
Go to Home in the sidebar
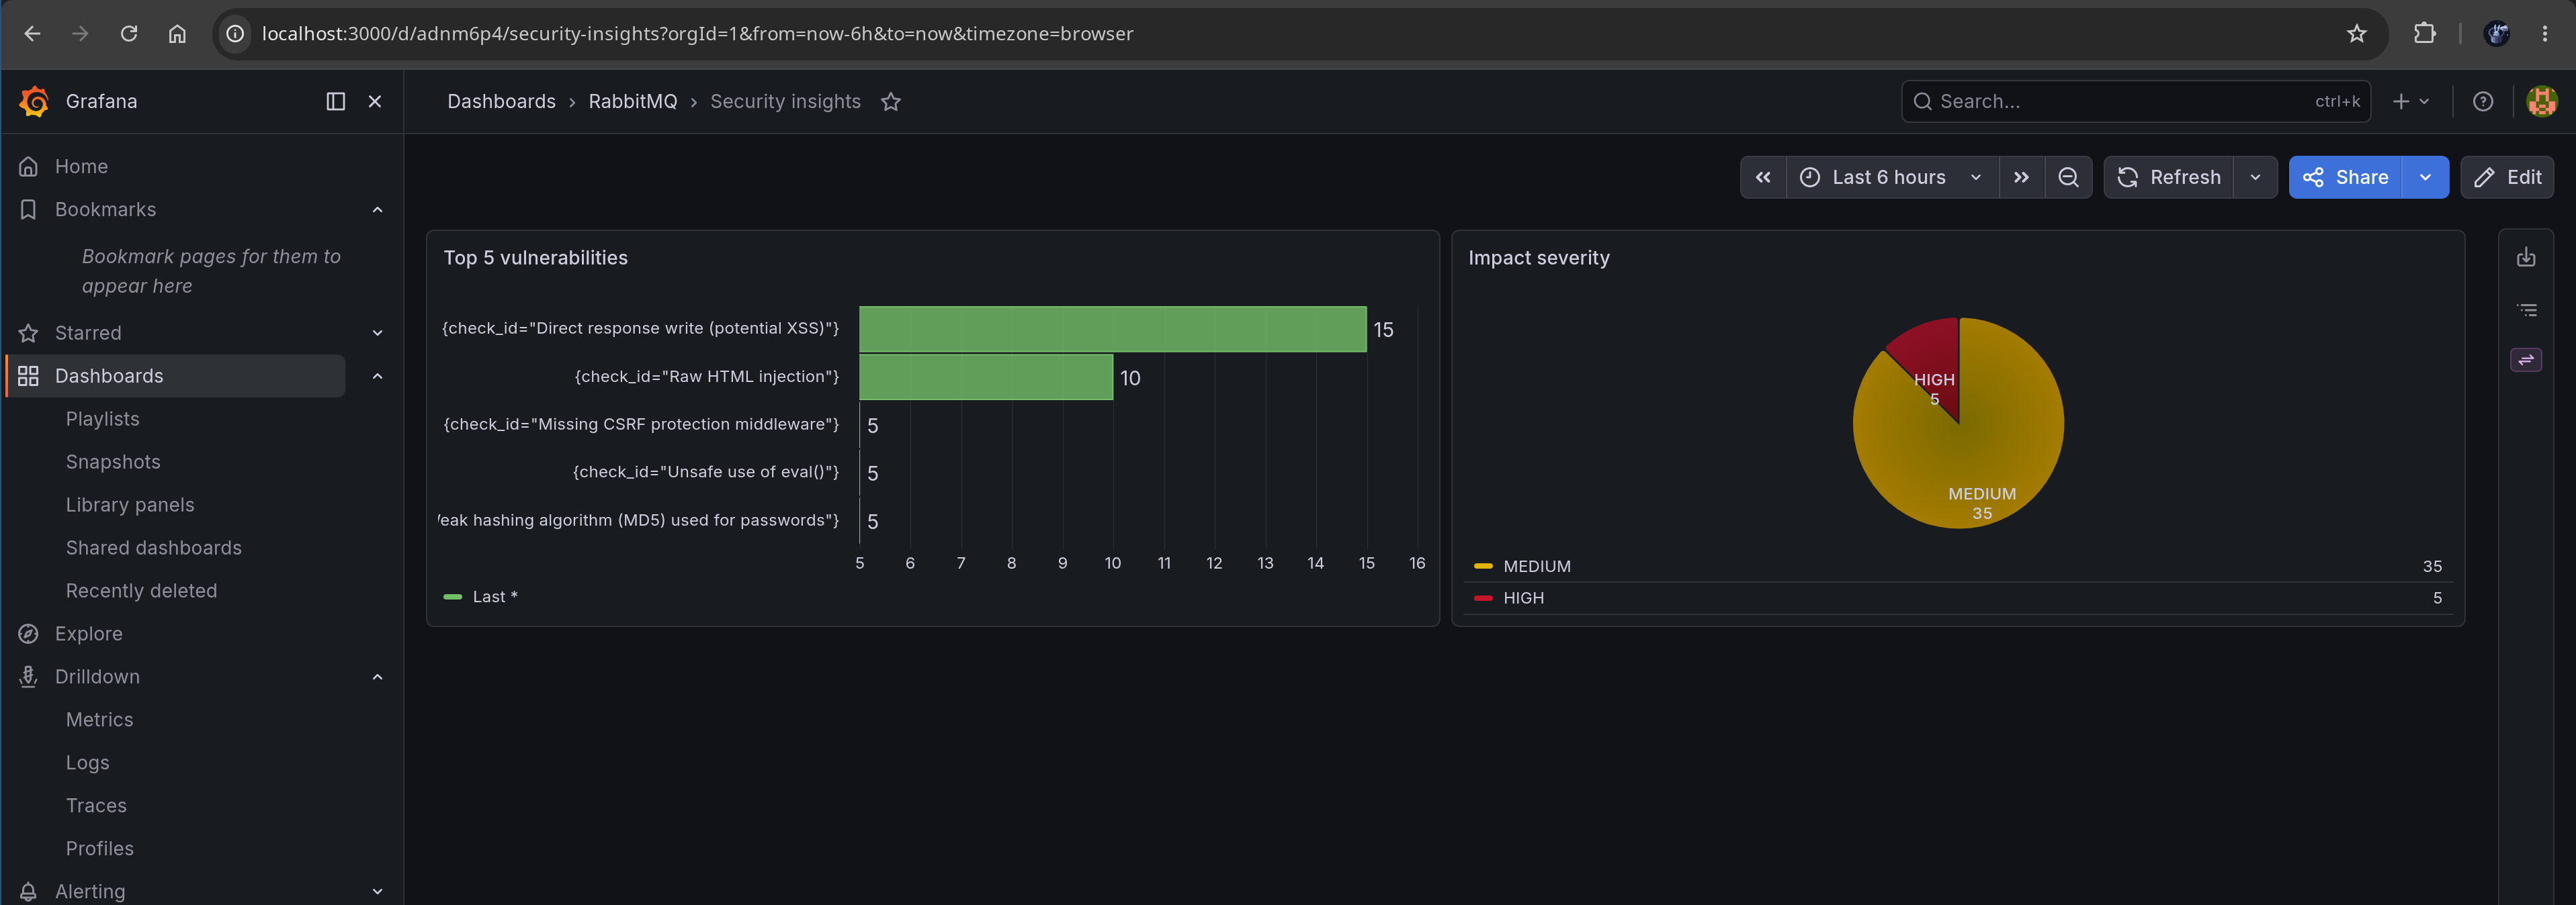81,166
